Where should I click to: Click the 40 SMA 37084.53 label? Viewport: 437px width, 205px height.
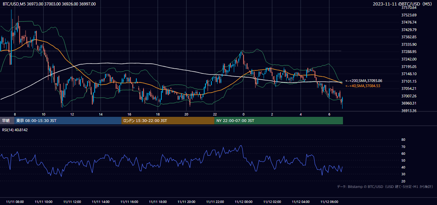[x=362, y=86]
